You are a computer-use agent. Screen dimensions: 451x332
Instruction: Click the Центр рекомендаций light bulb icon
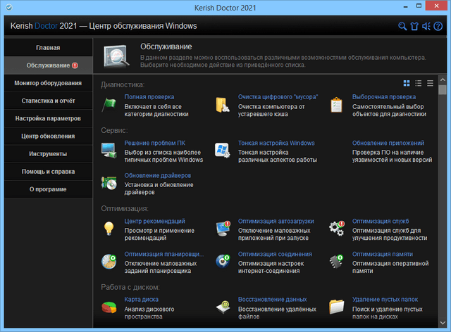pos(109,228)
